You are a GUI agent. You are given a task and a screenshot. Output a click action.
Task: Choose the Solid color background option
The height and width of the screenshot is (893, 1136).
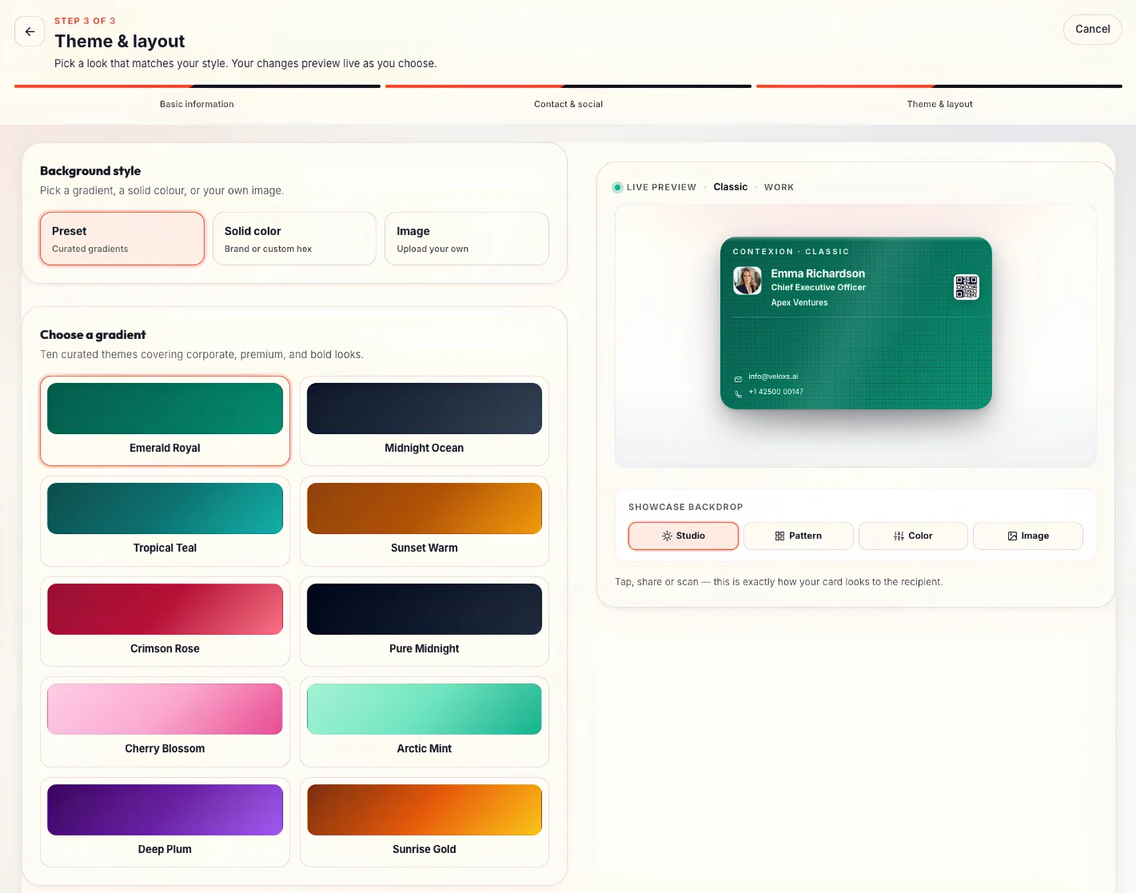[x=294, y=238]
